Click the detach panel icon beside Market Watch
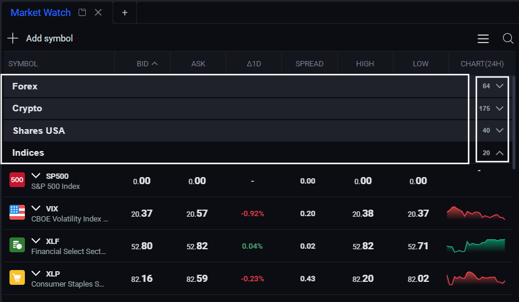519x302 pixels. [x=82, y=12]
